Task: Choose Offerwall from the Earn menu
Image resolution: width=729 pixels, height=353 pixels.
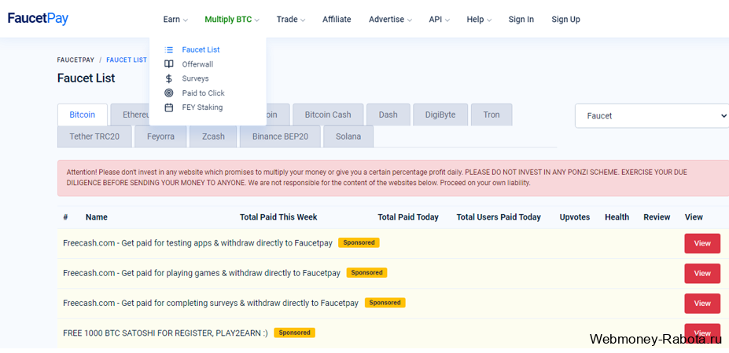Action: (x=197, y=64)
